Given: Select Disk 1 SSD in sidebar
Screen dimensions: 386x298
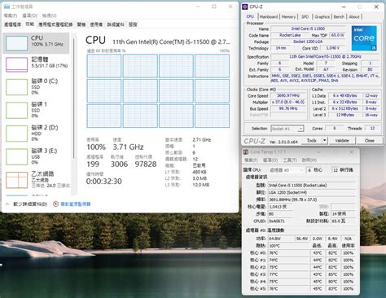Looking at the screenshot, I should [36, 110].
